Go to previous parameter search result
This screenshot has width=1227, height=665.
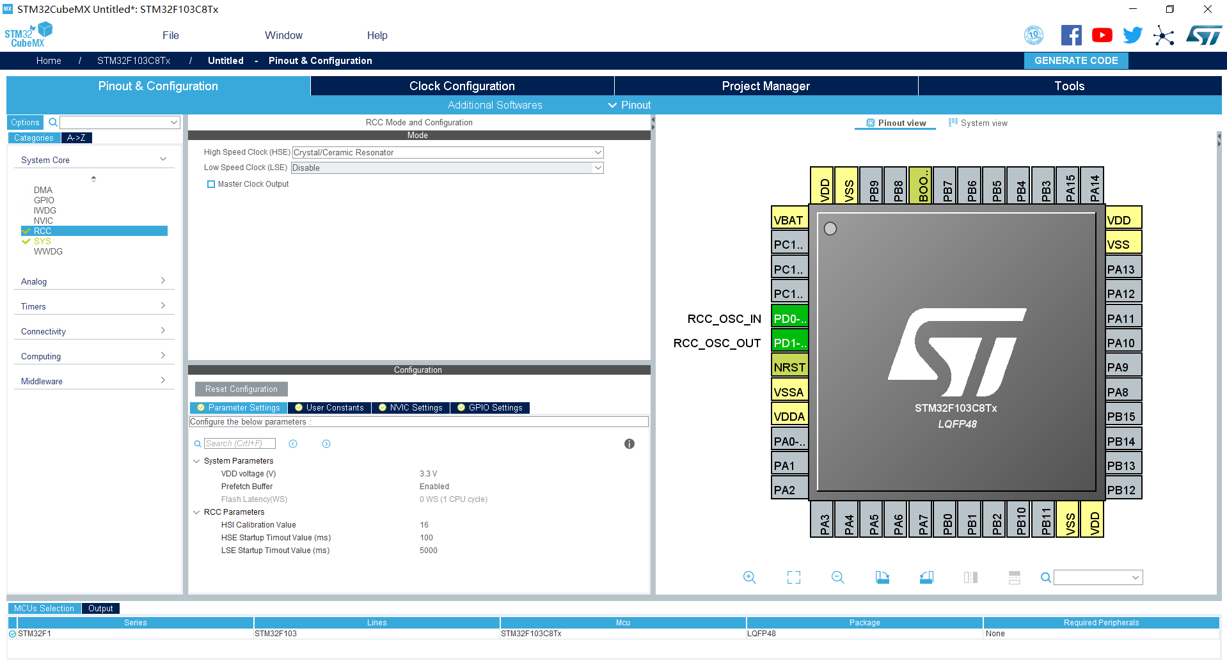point(293,444)
